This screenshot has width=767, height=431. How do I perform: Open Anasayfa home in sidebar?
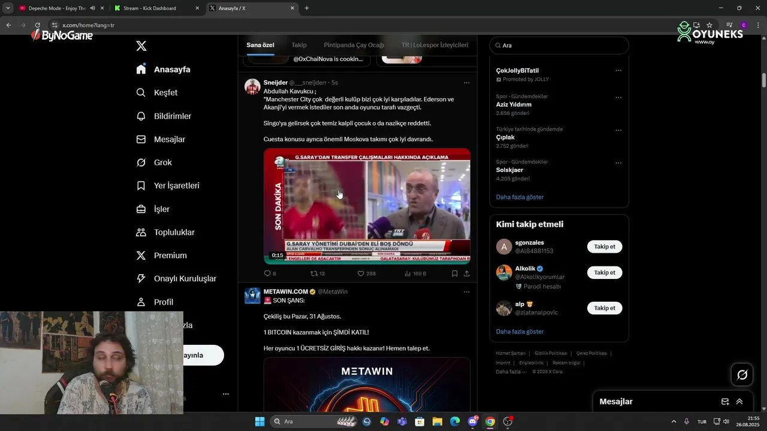point(164,69)
